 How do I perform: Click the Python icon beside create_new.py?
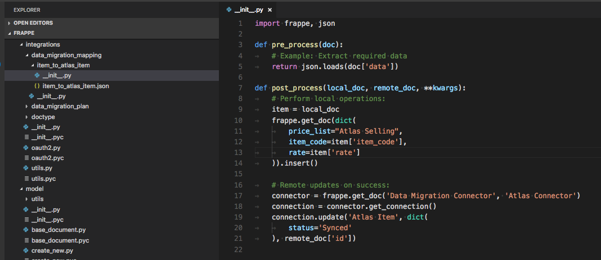[x=26, y=250]
